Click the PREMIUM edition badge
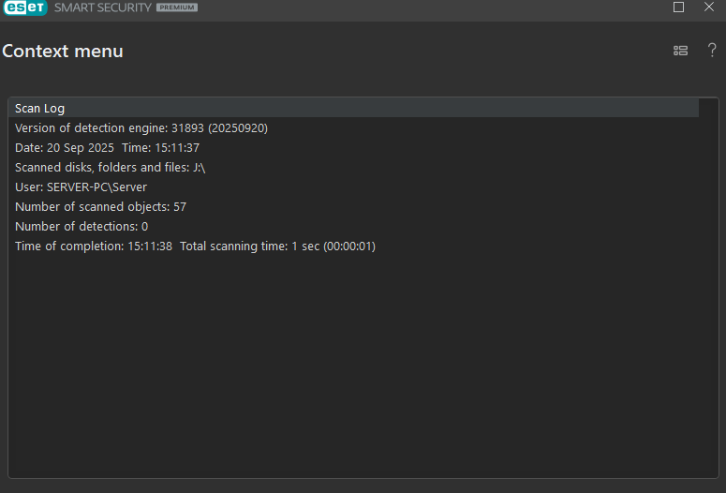 177,7
